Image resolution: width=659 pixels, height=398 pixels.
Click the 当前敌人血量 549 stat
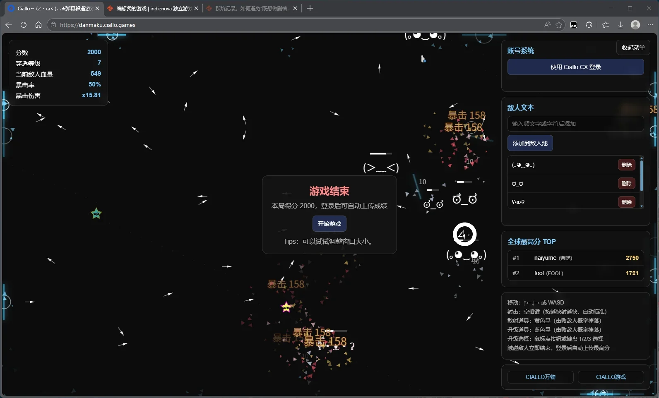tap(58, 74)
